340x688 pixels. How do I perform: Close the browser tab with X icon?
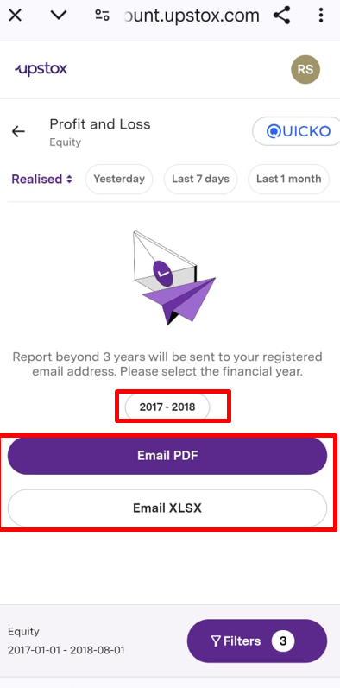click(16, 16)
